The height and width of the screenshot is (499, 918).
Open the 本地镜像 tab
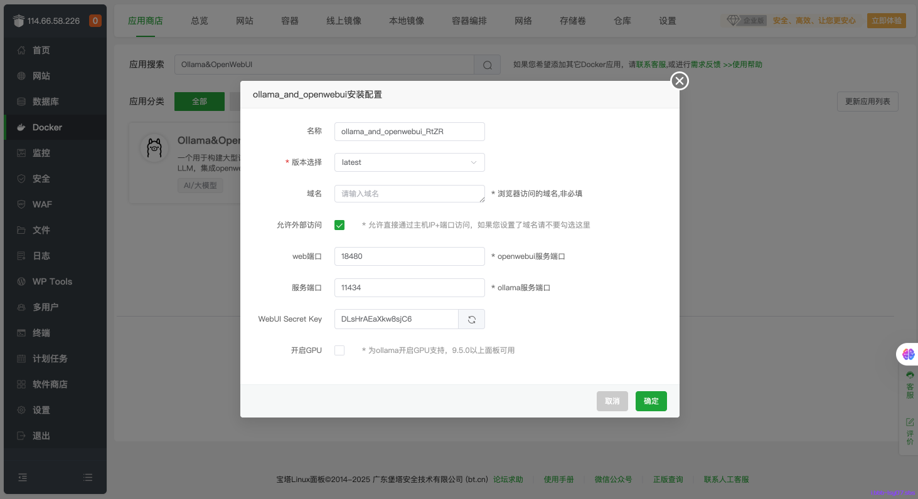click(x=407, y=21)
